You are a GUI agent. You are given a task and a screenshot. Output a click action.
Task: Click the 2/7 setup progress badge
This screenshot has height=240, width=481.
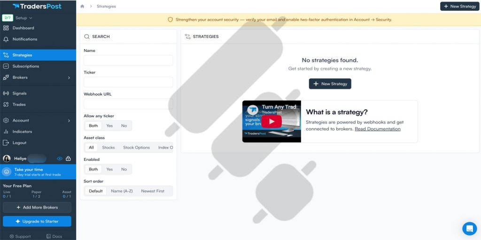[8, 18]
